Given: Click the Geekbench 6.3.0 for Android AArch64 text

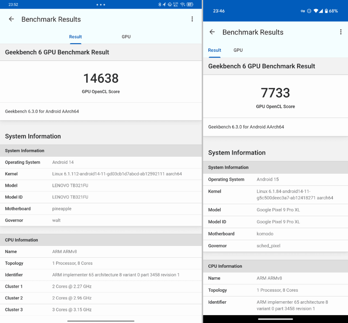Looking at the screenshot, I should point(43,111).
